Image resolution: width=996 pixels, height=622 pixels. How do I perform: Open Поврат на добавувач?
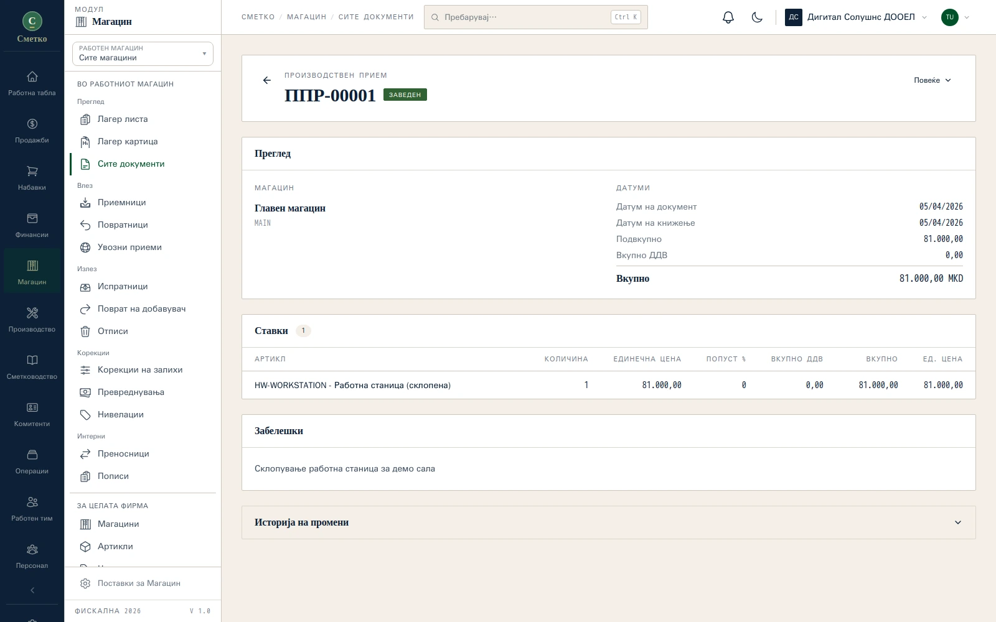click(x=143, y=309)
